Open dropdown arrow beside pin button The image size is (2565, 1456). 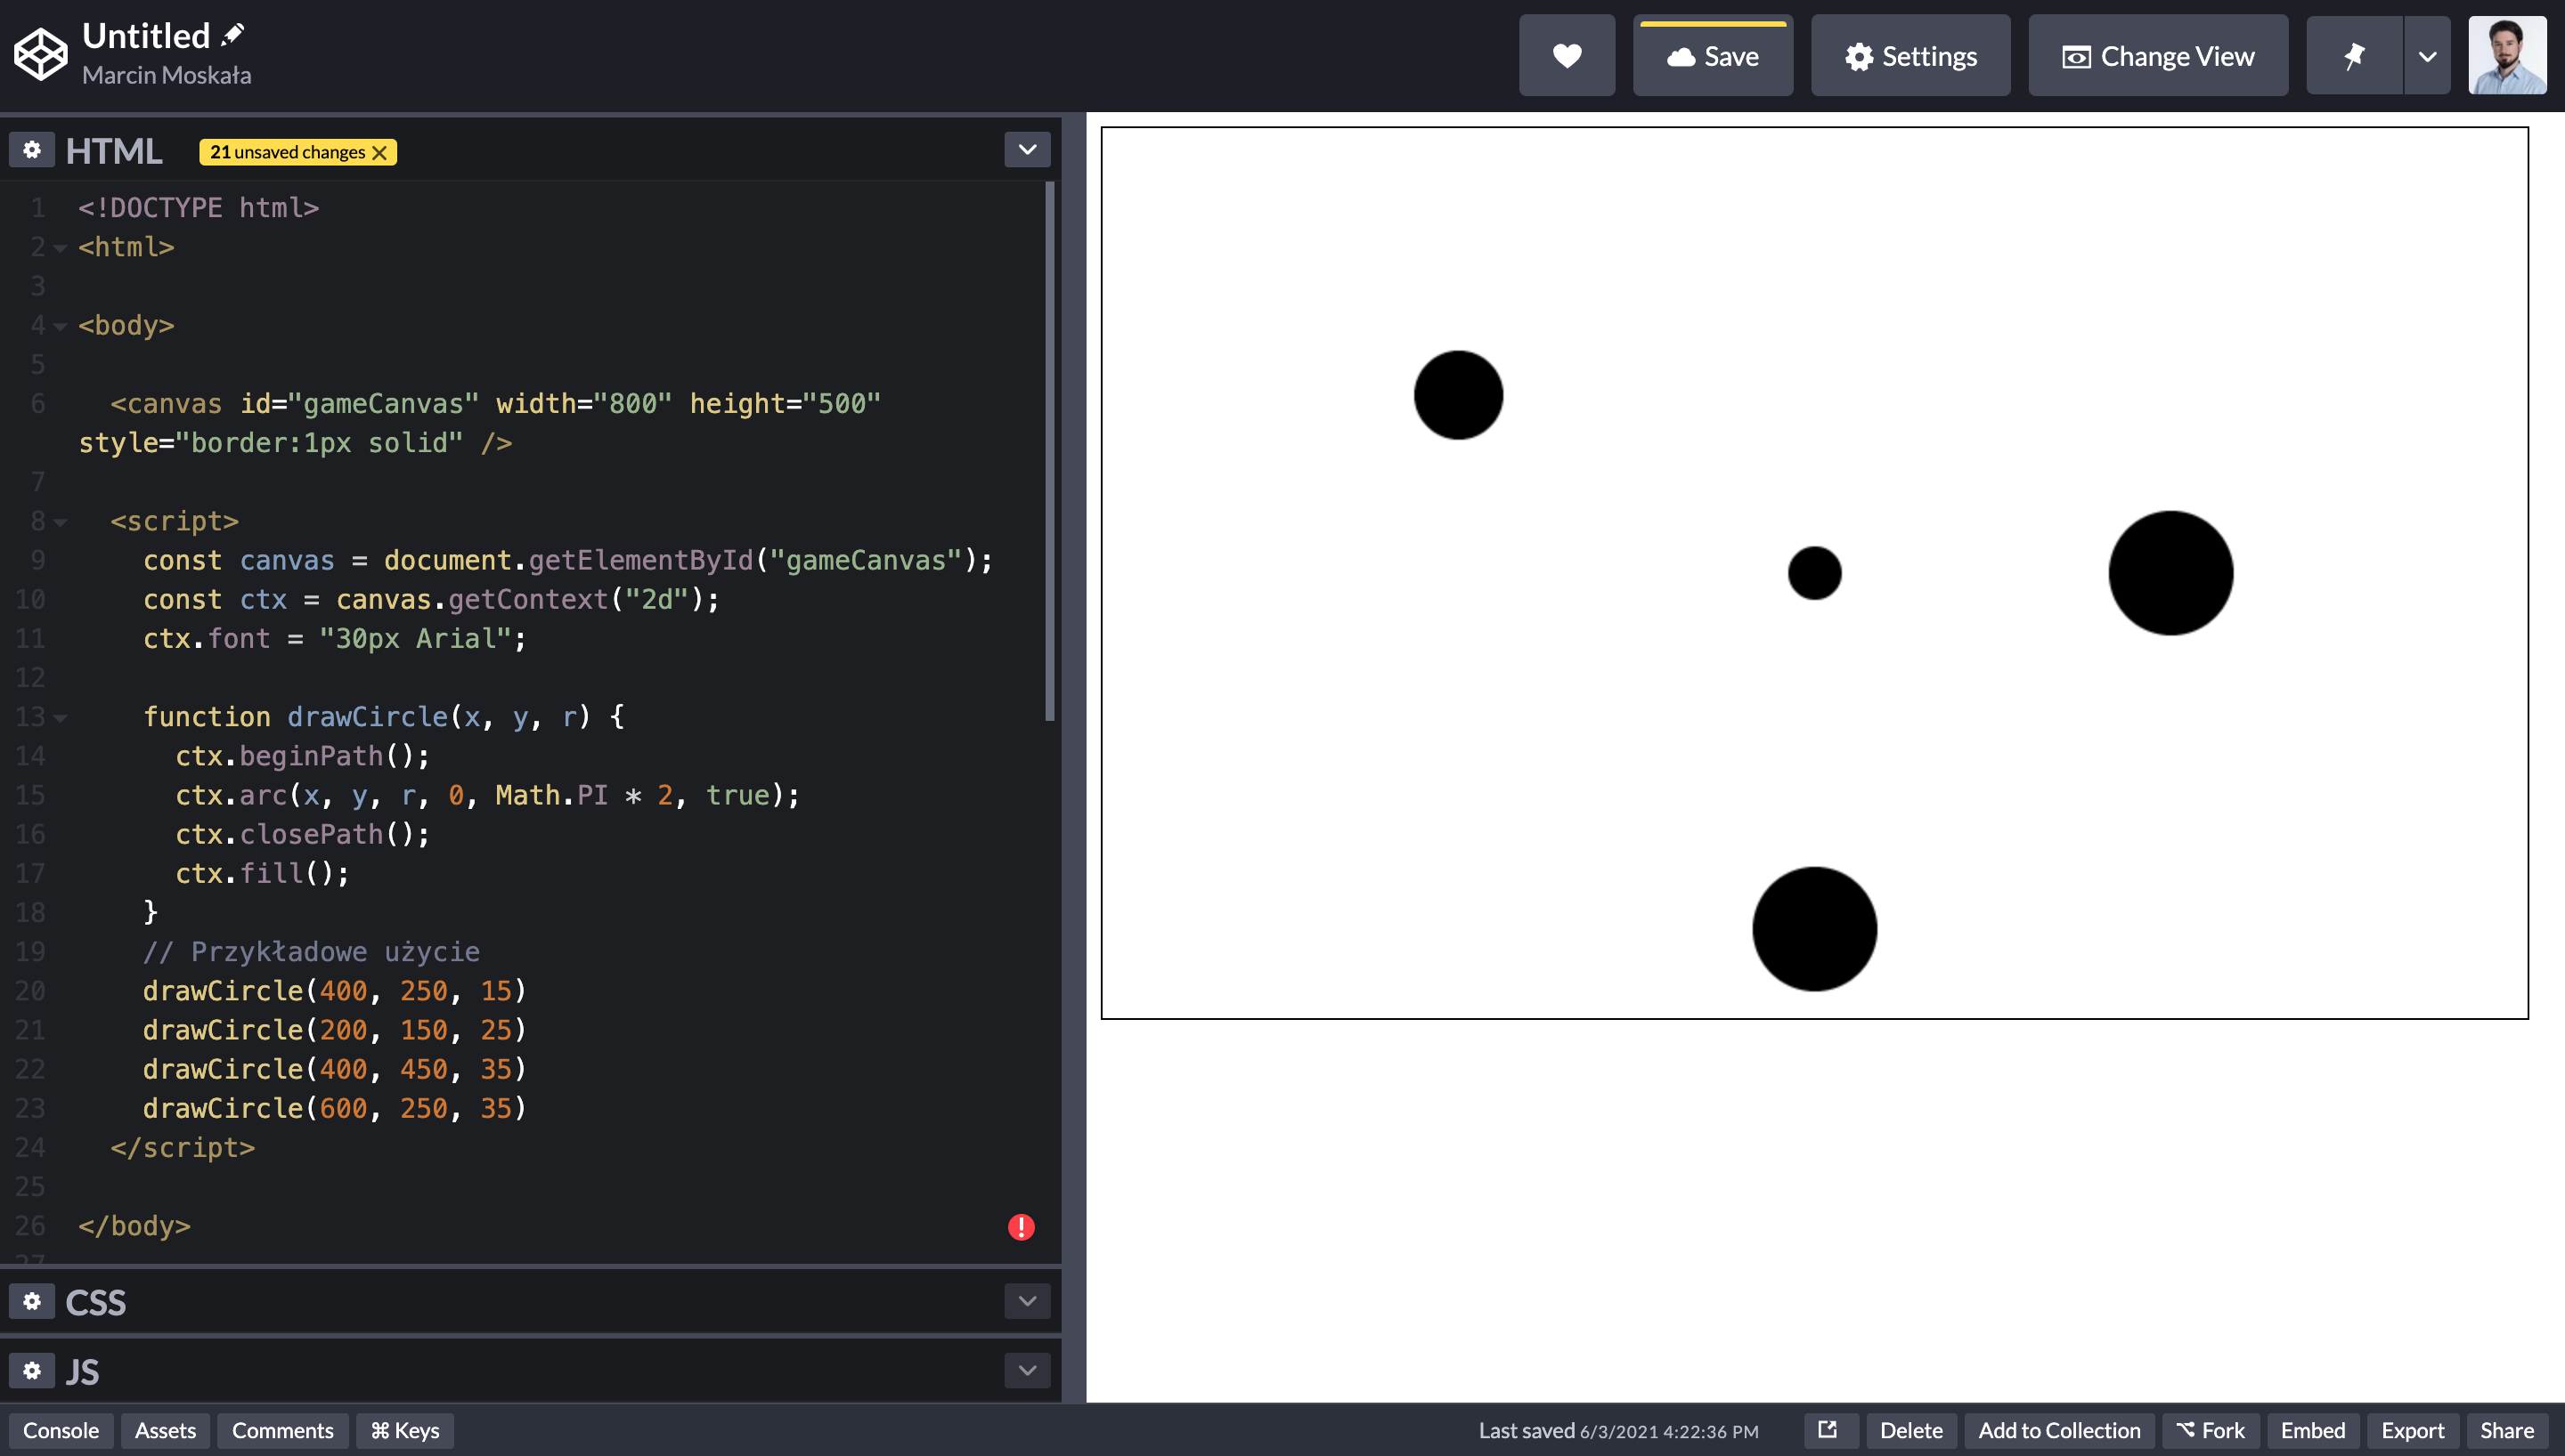click(2427, 56)
